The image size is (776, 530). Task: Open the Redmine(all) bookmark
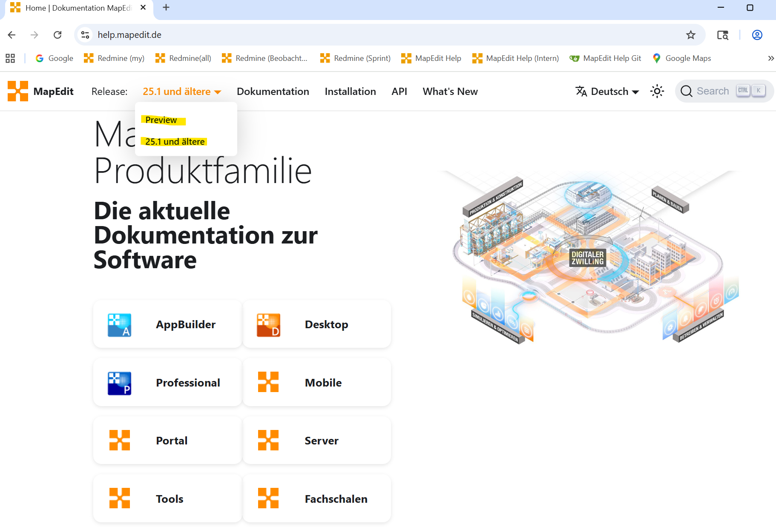click(x=183, y=58)
